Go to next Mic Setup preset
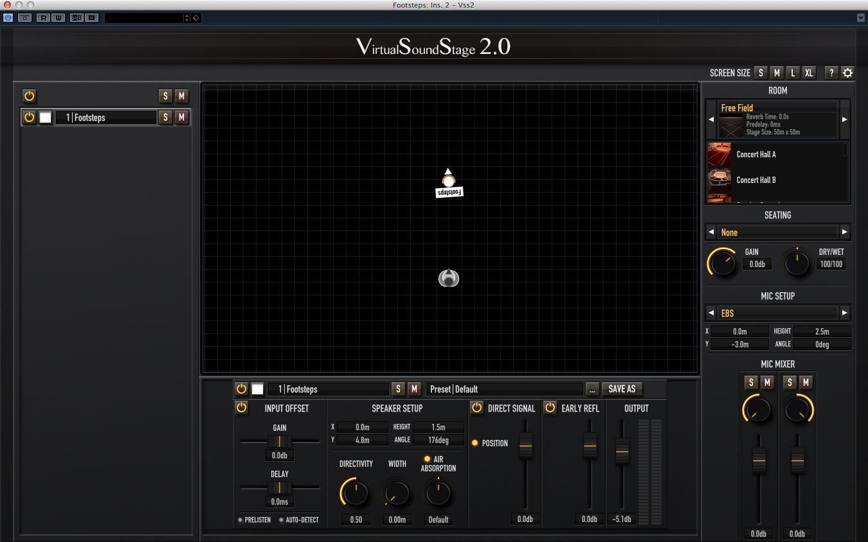This screenshot has height=542, width=868. pyautogui.click(x=844, y=313)
